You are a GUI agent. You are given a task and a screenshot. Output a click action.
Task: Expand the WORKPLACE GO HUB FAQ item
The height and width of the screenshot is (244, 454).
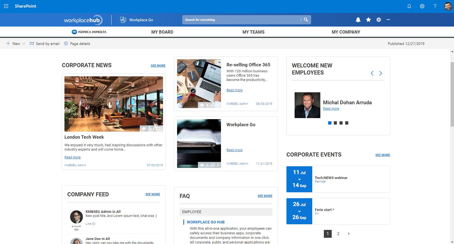click(x=206, y=222)
